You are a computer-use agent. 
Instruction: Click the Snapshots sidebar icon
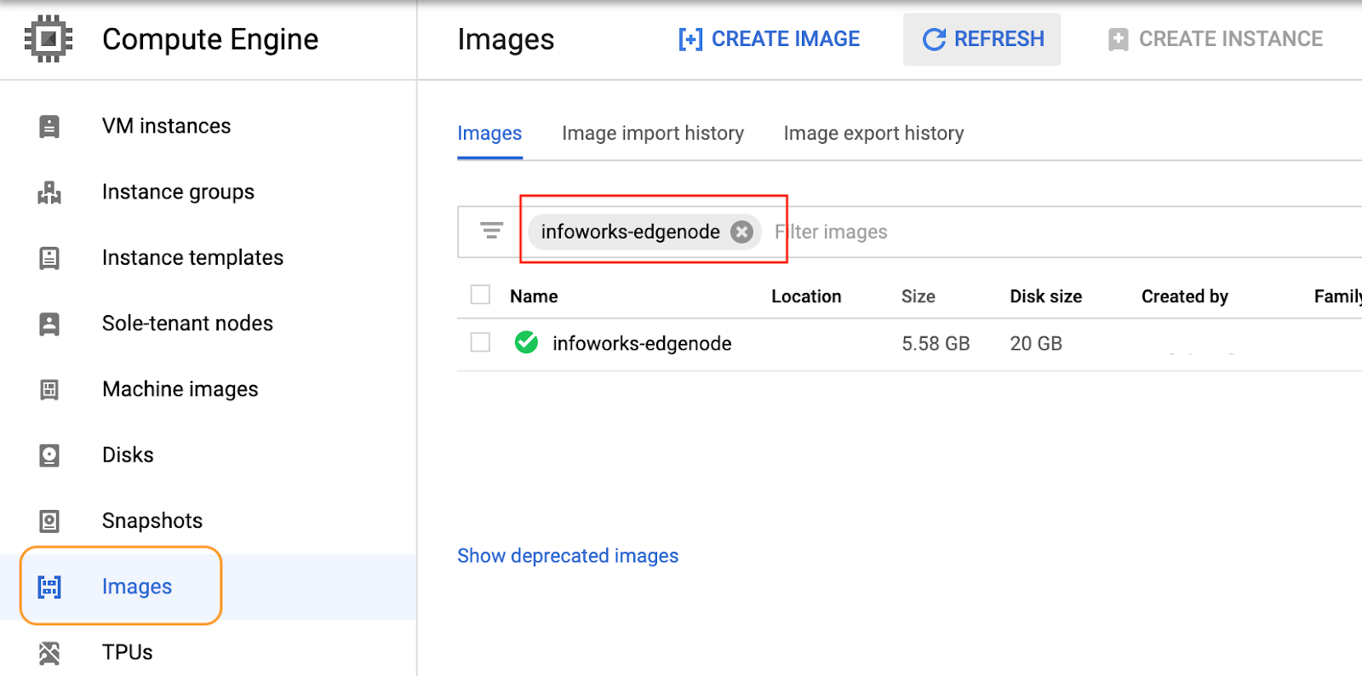pos(49,520)
